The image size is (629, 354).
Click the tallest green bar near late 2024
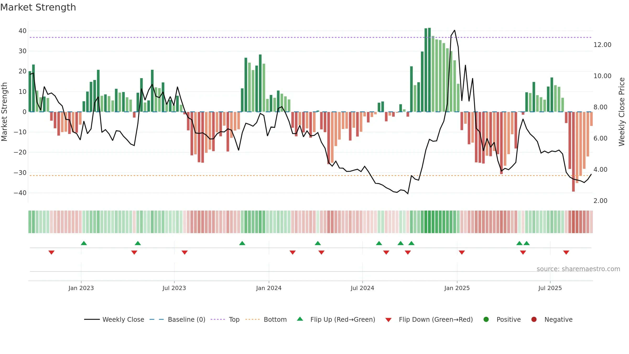[x=429, y=70]
